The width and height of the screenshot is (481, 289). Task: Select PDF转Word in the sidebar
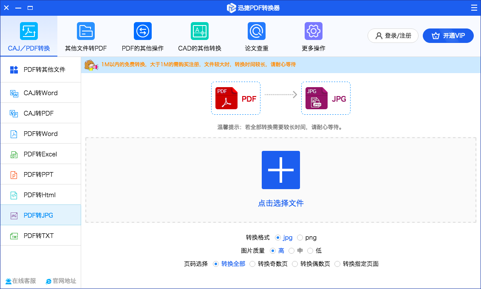pyautogui.click(x=40, y=134)
